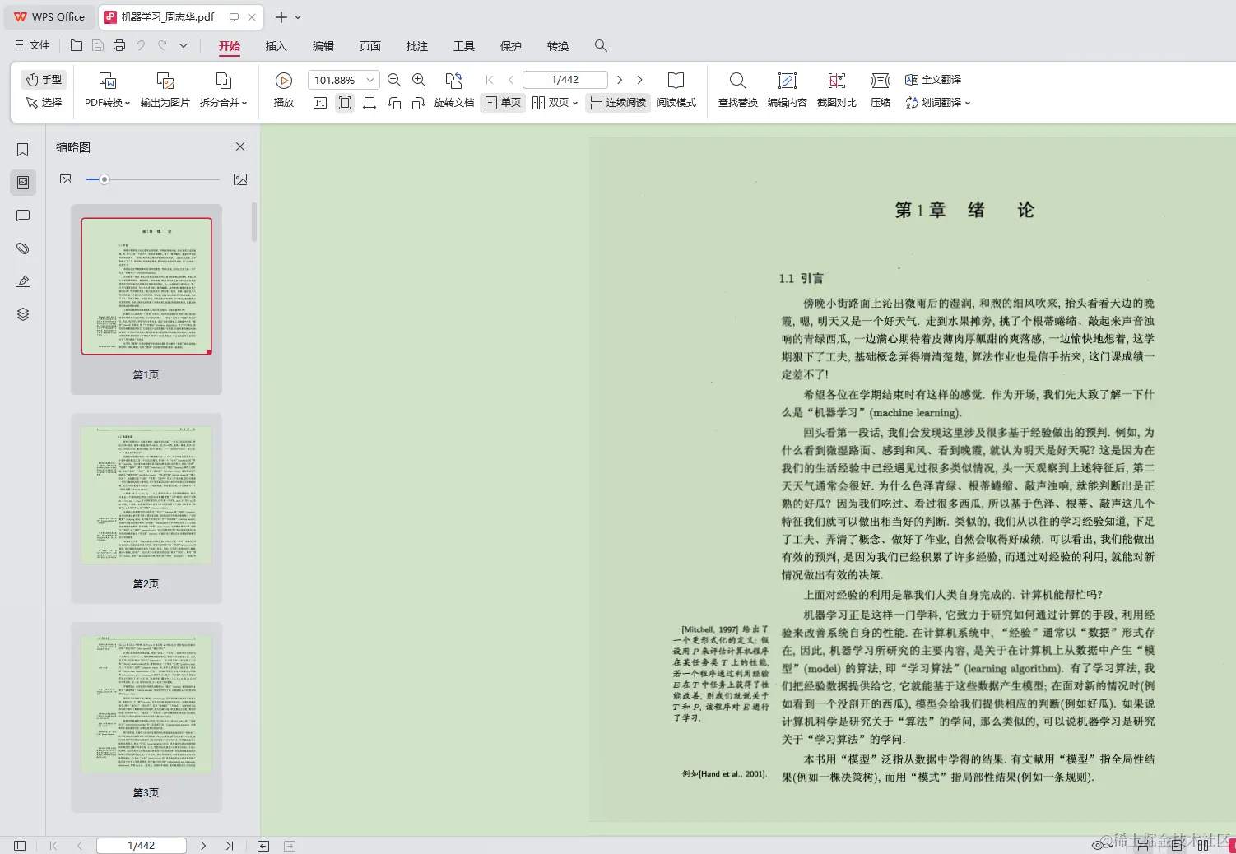Open the PDF转换 dropdown
Viewport: 1236px width, 854px height.
pos(107,102)
